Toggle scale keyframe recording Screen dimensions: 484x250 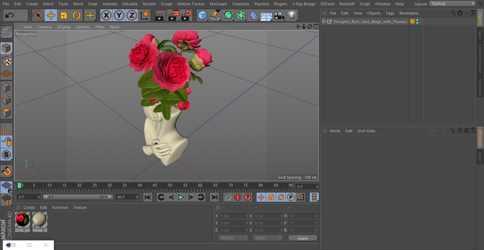tap(271, 197)
